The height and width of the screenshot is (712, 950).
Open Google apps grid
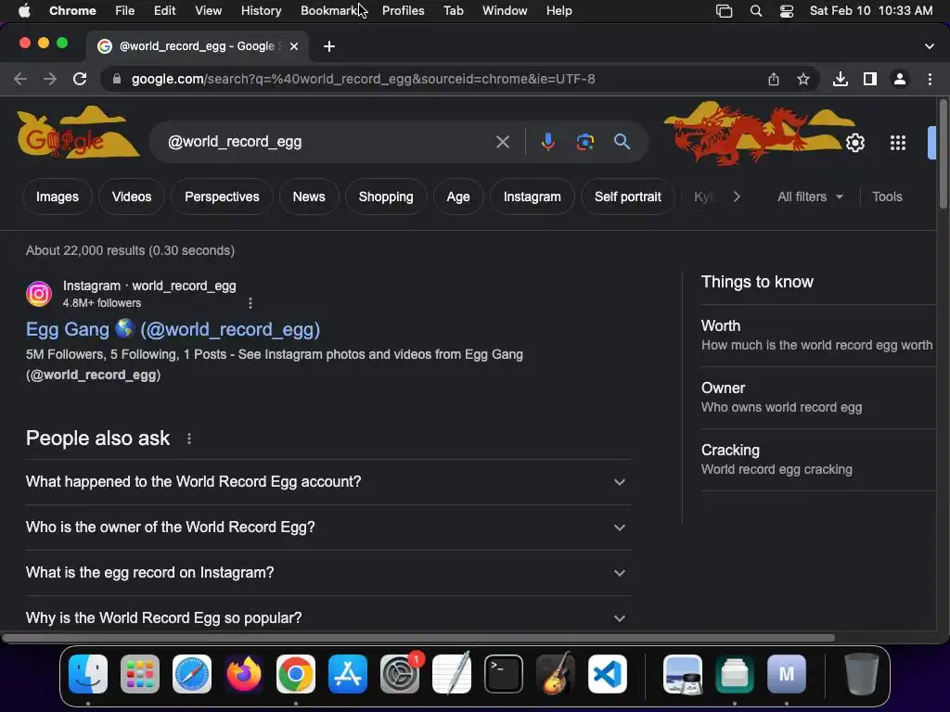coord(898,143)
